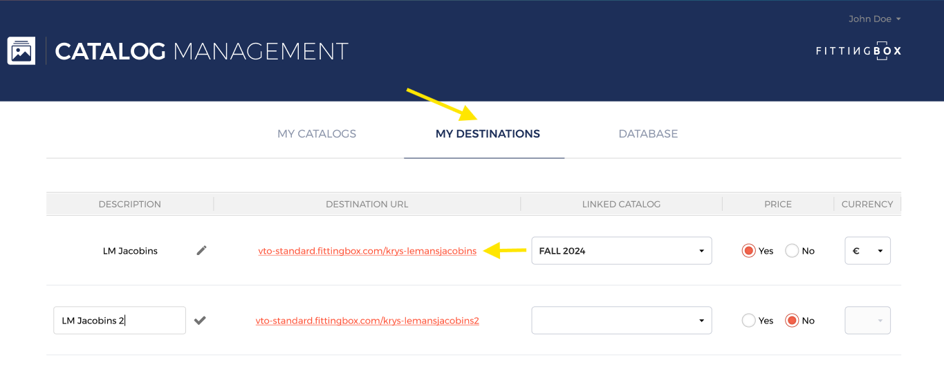Viewport: 944px width, 385px height.
Task: Open the krys-lemansjacobins2 destination URL
Action: point(367,321)
